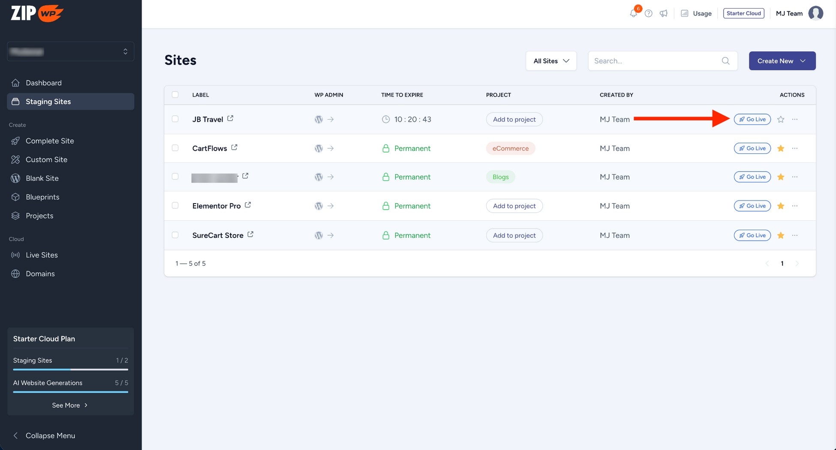Screen dimensions: 836x450
Task: Open Live Sites in the sidebar
Action: [x=42, y=255]
